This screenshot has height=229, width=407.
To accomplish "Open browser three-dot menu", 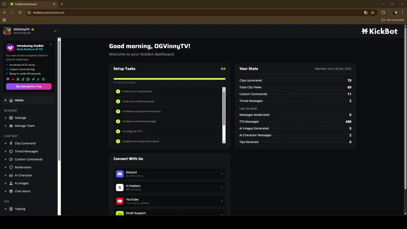I will 402,12.
